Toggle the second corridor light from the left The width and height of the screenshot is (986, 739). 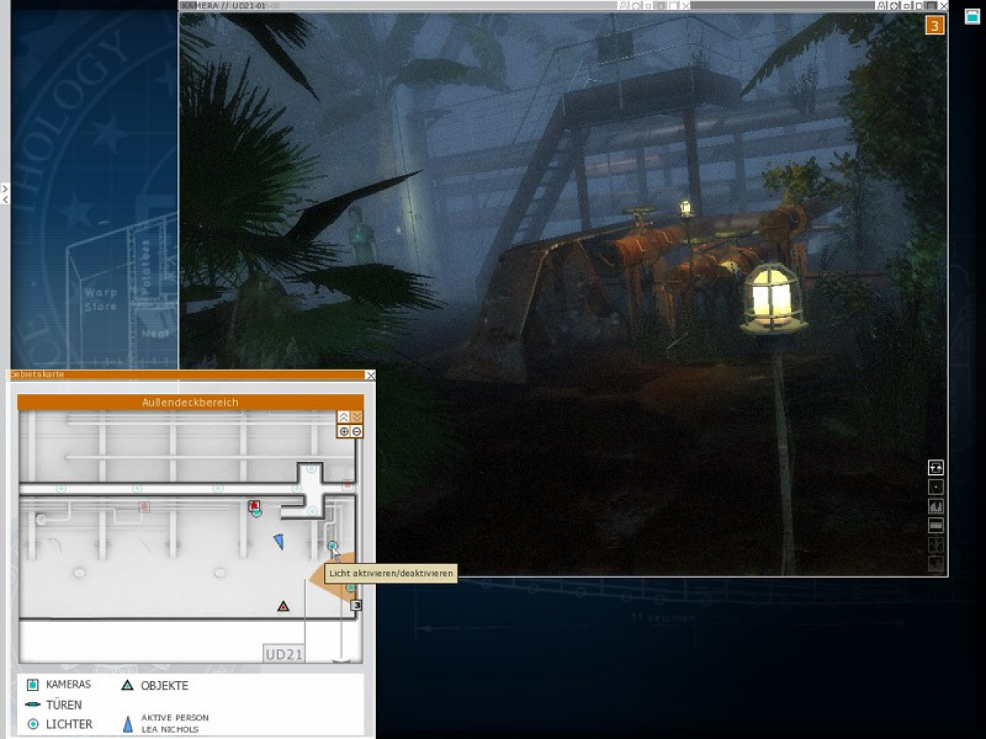pos(137,488)
